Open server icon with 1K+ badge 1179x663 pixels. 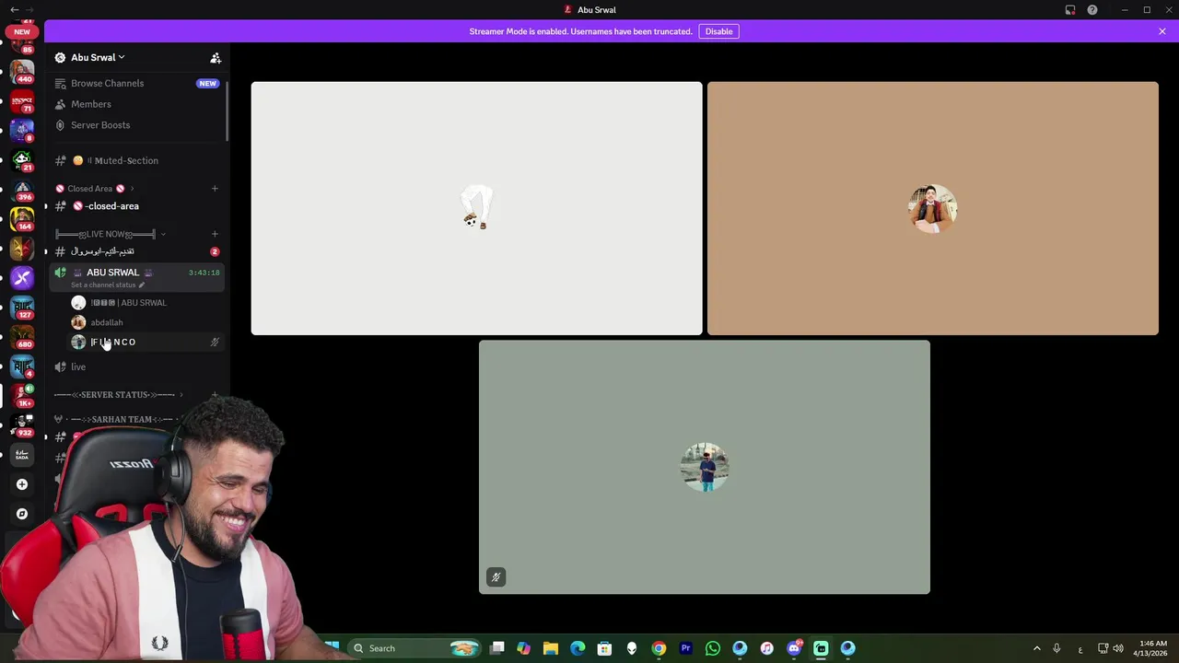pos(22,395)
